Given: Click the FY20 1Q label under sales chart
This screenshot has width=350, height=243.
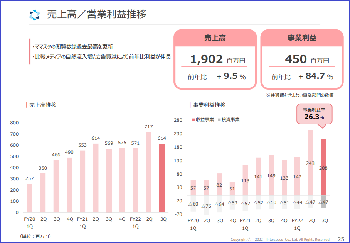Looking at the screenshot, I should [x=30, y=223].
